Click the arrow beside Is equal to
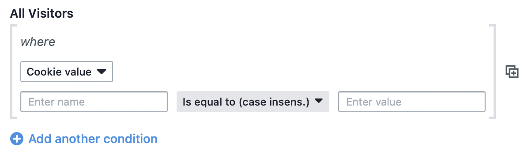528x159 pixels. (318, 101)
